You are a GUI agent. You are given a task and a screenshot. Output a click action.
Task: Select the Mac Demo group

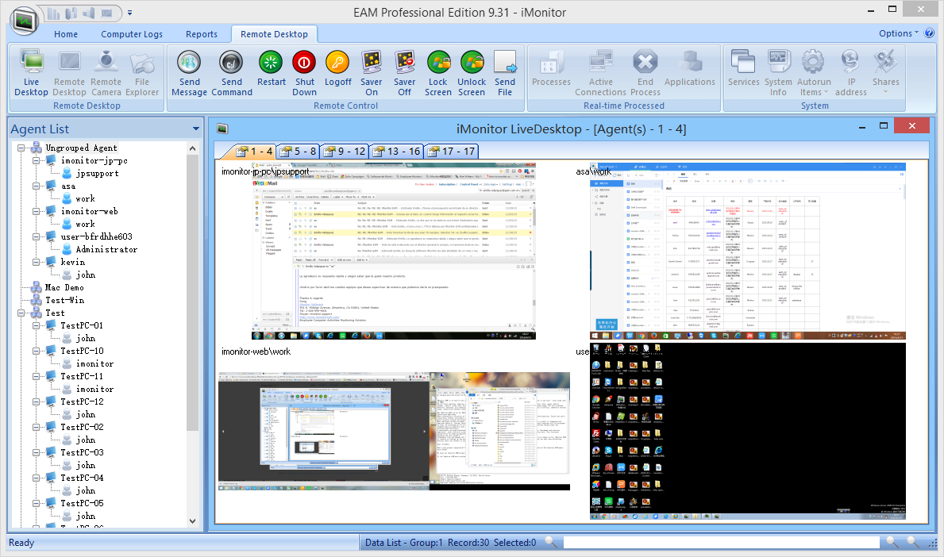pos(64,287)
